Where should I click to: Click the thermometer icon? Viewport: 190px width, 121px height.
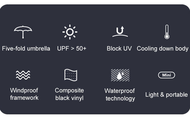click(x=167, y=32)
